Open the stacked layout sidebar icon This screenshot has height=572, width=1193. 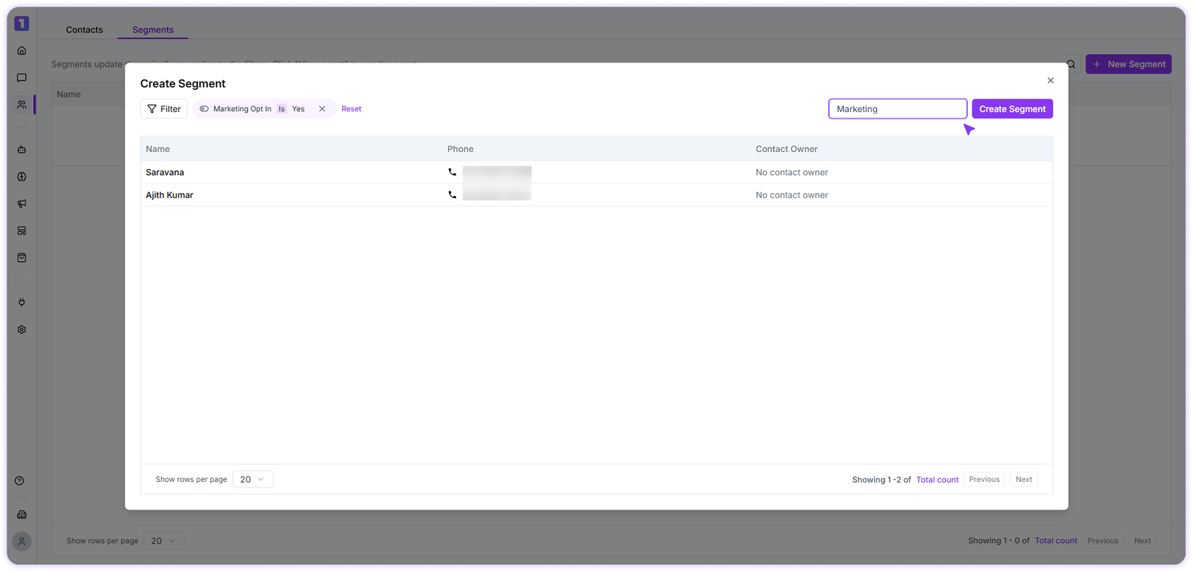(22, 230)
